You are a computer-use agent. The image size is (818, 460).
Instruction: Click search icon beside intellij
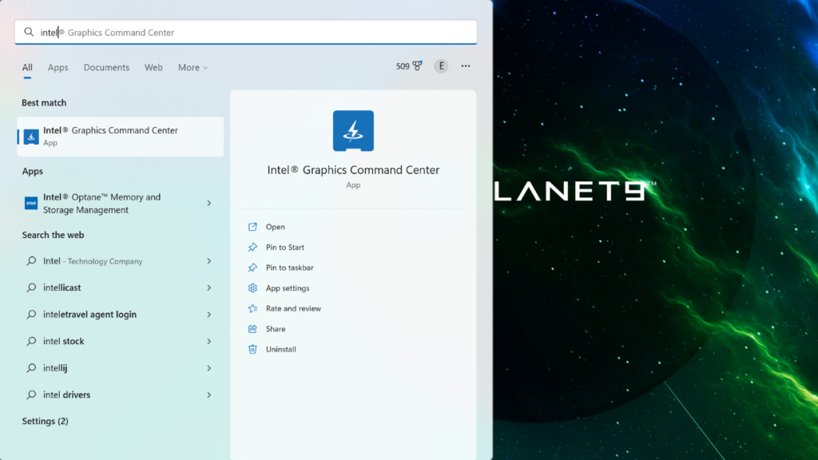(31, 367)
